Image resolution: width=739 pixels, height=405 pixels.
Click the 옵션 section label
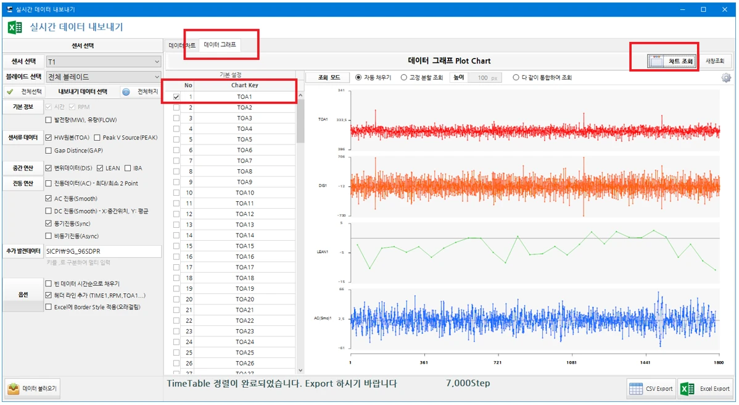(23, 294)
